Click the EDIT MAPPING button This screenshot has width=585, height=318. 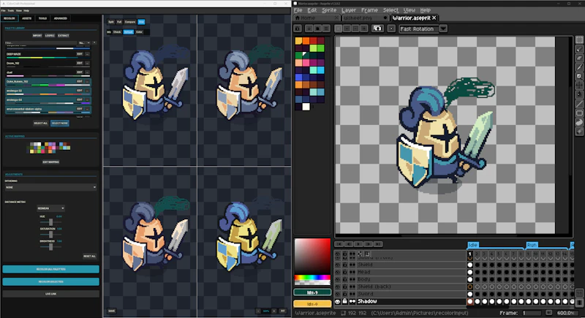click(50, 162)
